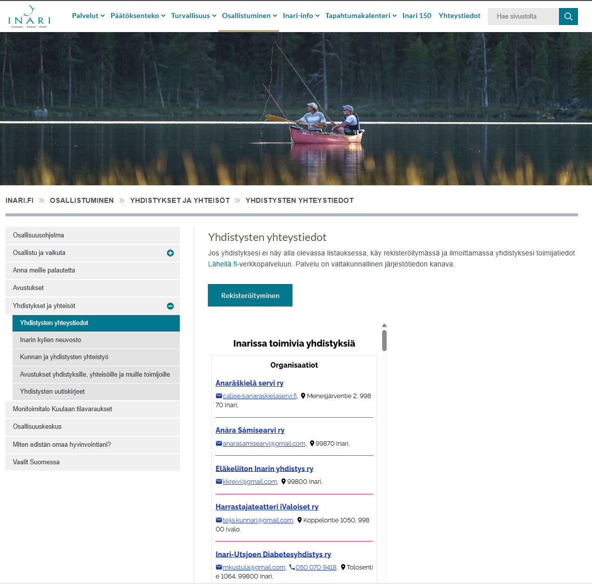Open the Tapahtumakalenteri dropdown
This screenshot has height=584, width=592.
[361, 16]
